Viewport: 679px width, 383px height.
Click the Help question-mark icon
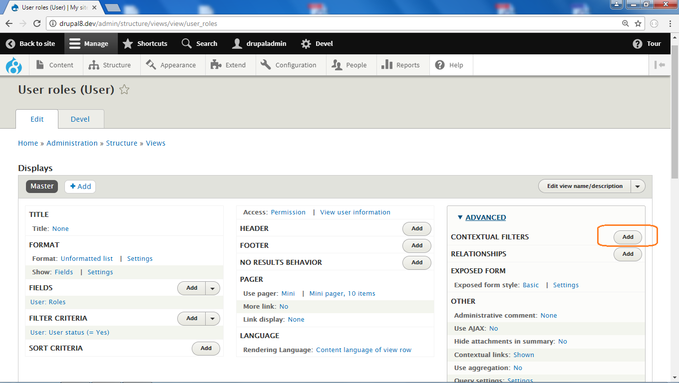coord(439,65)
